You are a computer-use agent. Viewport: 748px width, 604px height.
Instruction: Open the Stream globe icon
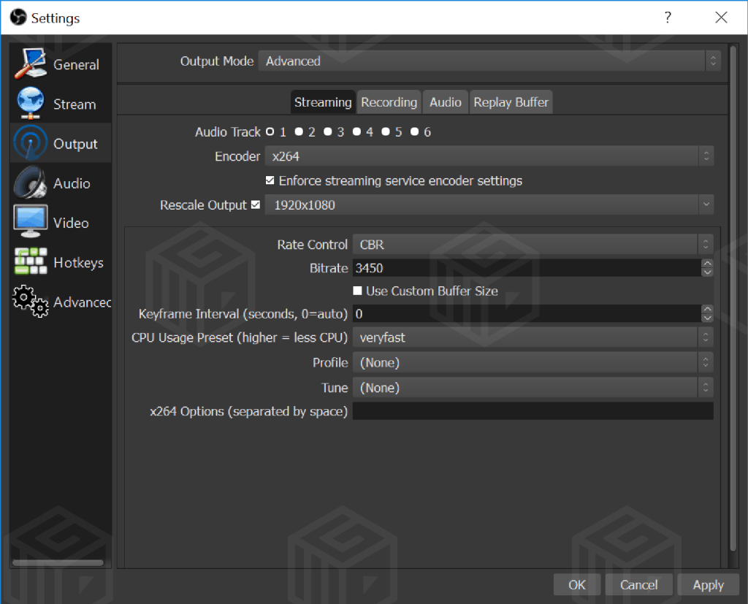coord(31,103)
